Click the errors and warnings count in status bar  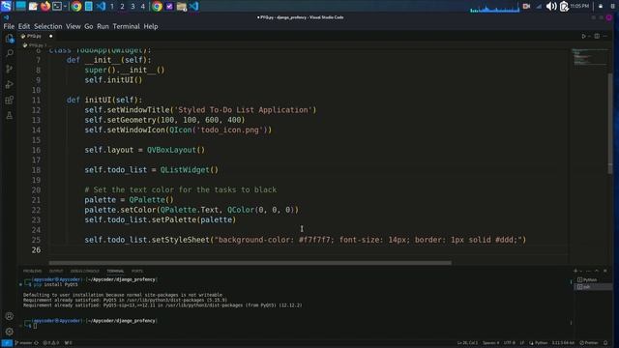coord(50,343)
